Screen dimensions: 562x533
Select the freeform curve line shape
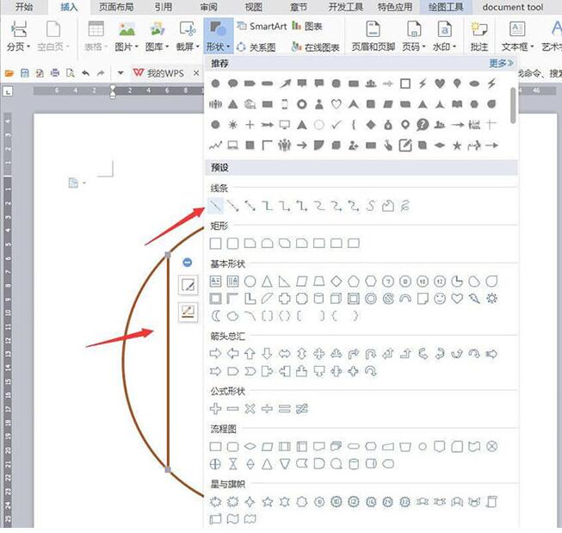tap(371, 206)
